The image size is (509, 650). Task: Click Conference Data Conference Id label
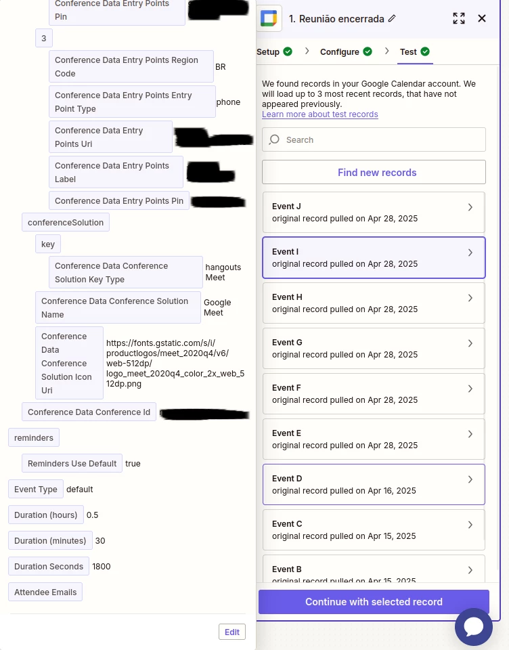tap(89, 412)
